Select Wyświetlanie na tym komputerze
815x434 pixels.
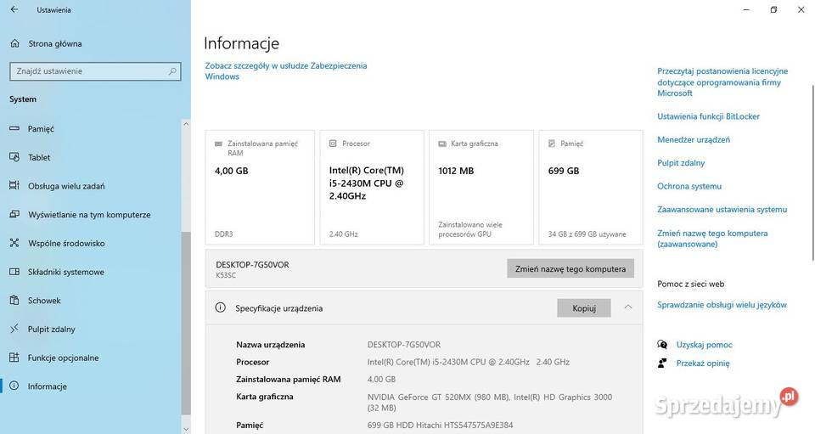tap(89, 215)
